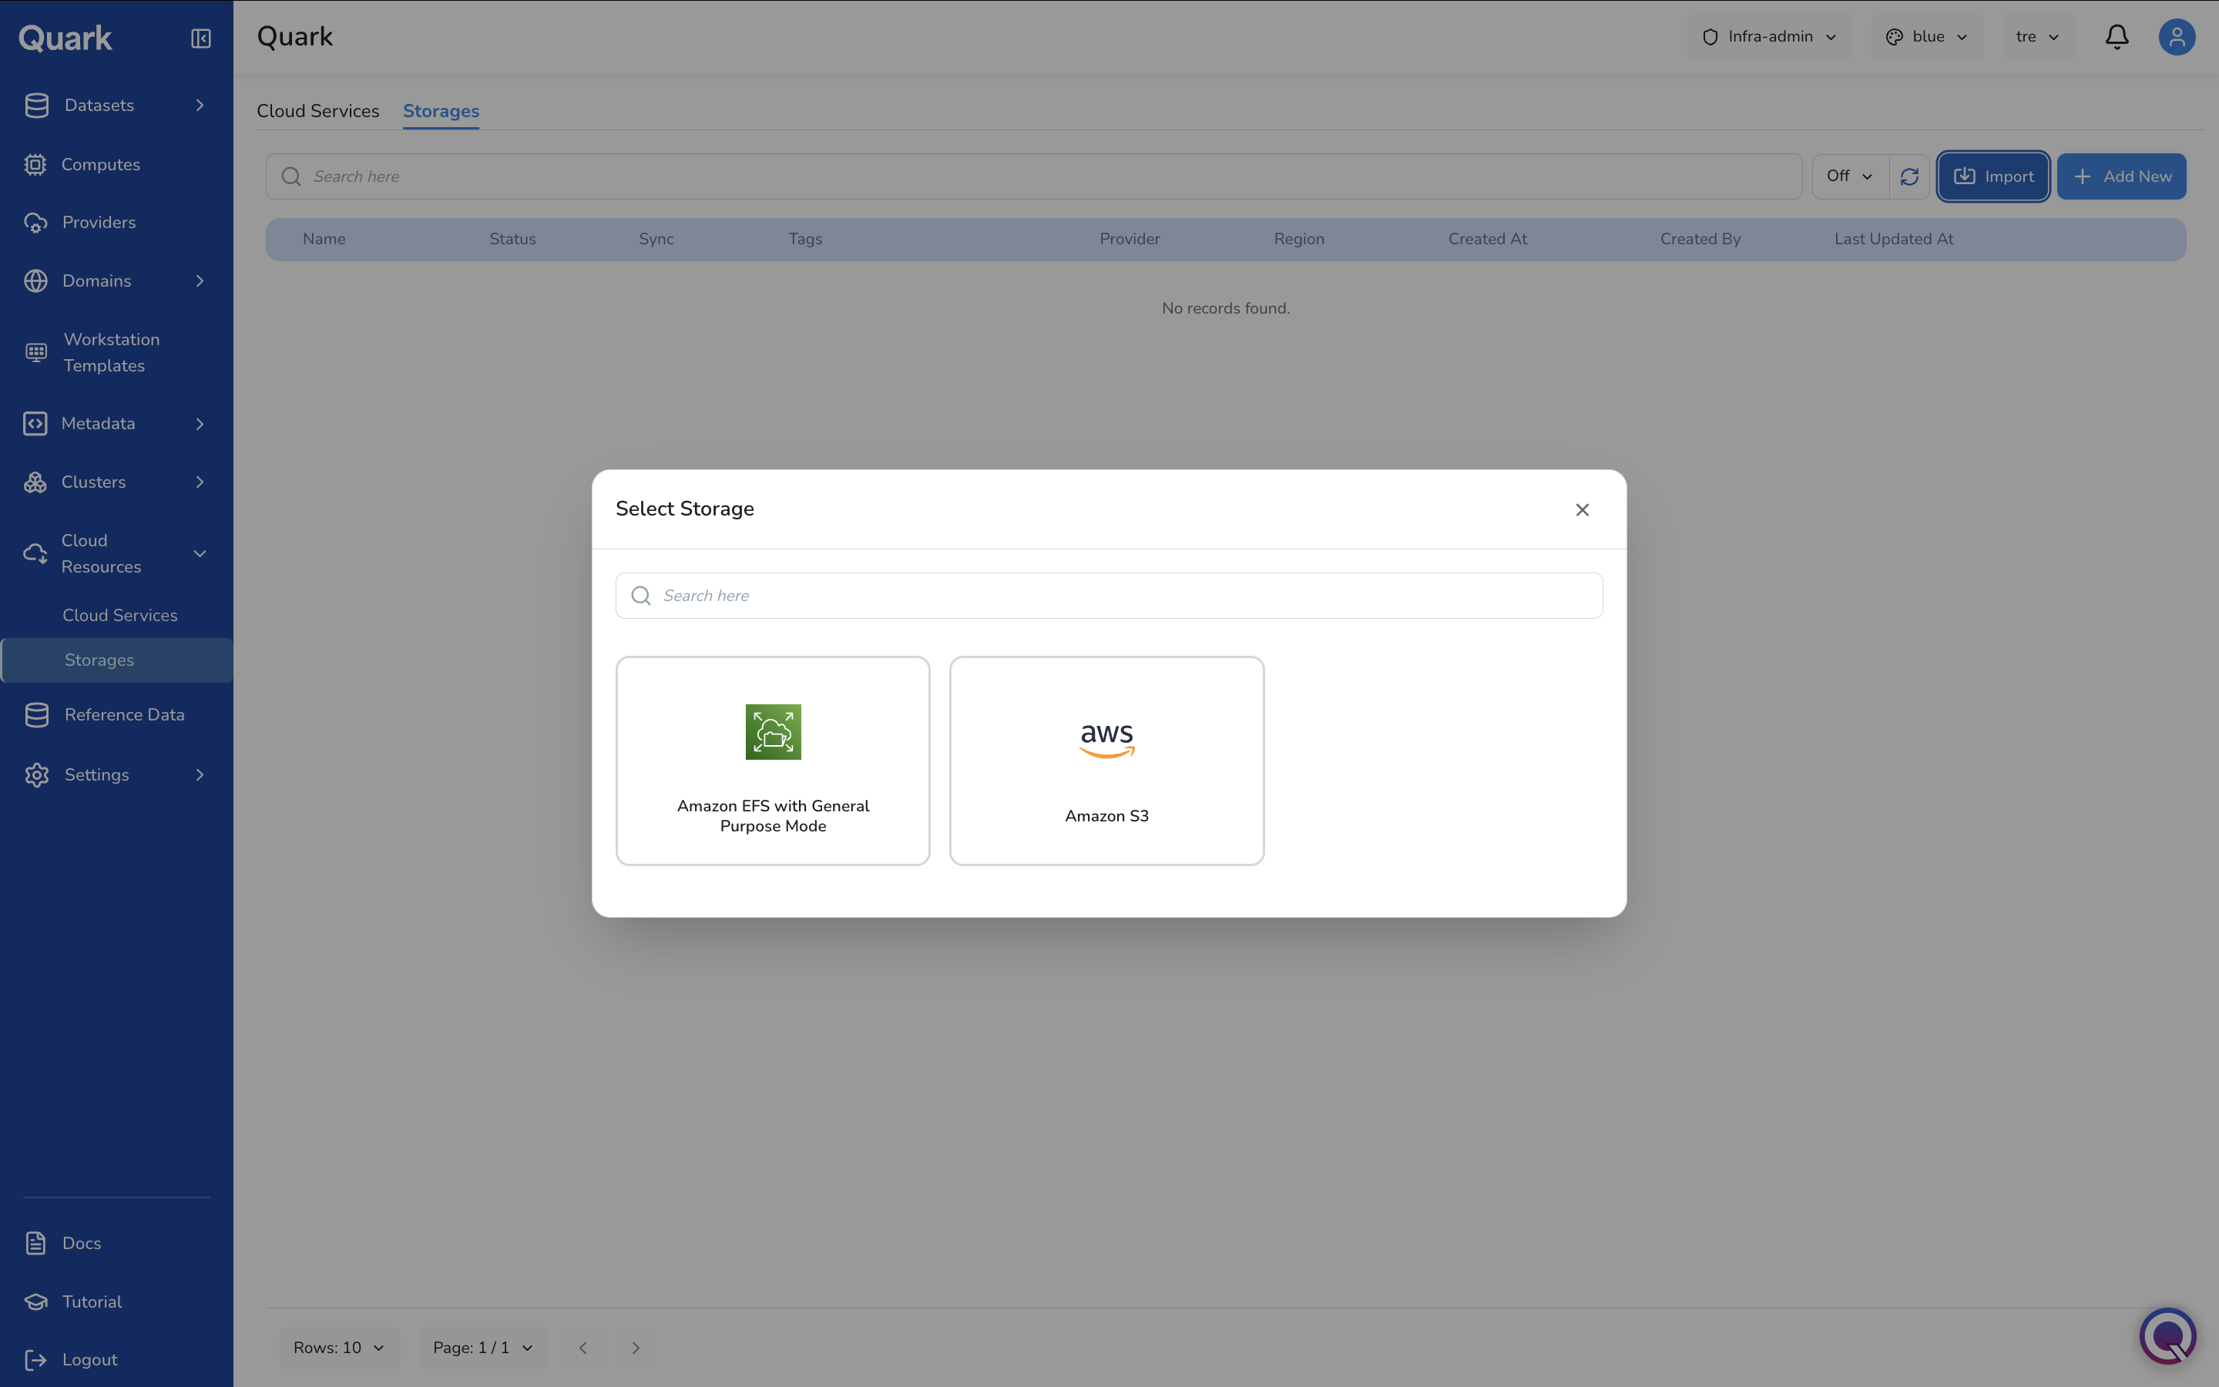Open the Docs page

[x=82, y=1243]
